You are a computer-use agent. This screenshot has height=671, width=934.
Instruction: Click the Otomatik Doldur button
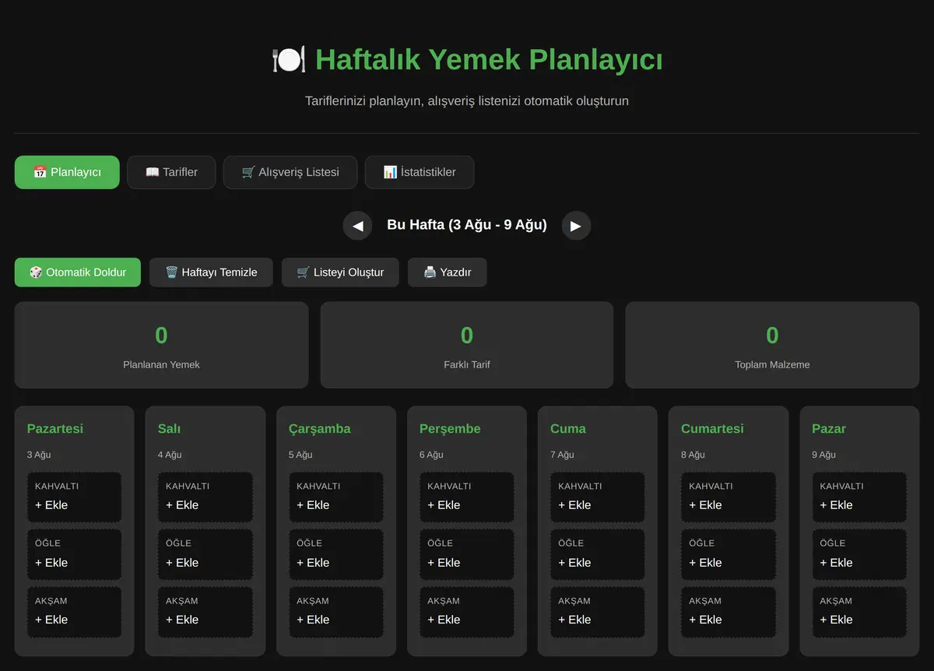point(78,272)
